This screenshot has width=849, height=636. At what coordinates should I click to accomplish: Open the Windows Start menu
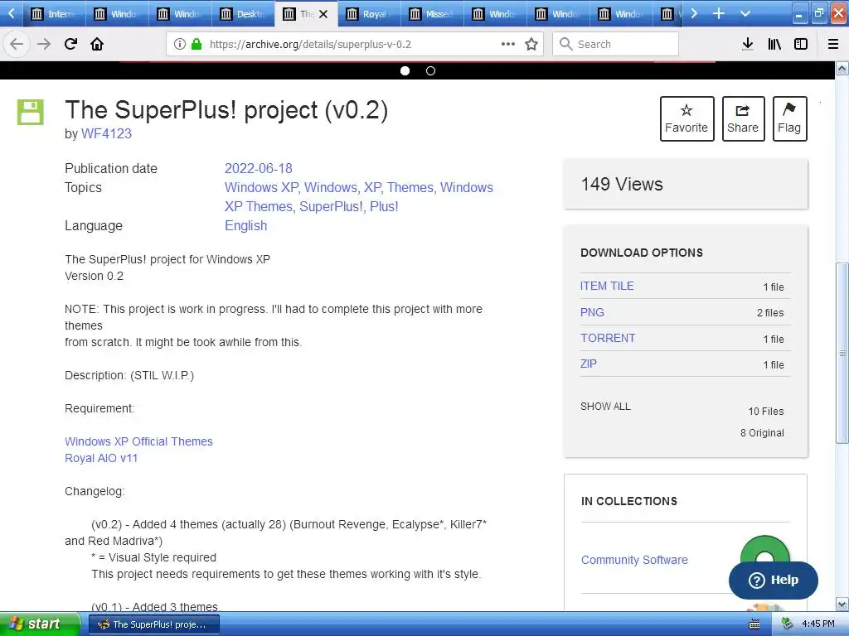pos(40,624)
